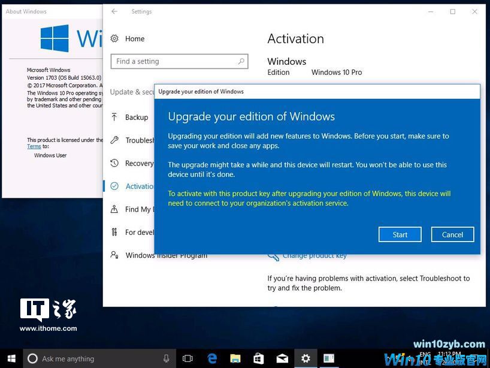The image size is (490, 368).
Task: Click the Start button in upgrade dialog
Action: tap(400, 234)
